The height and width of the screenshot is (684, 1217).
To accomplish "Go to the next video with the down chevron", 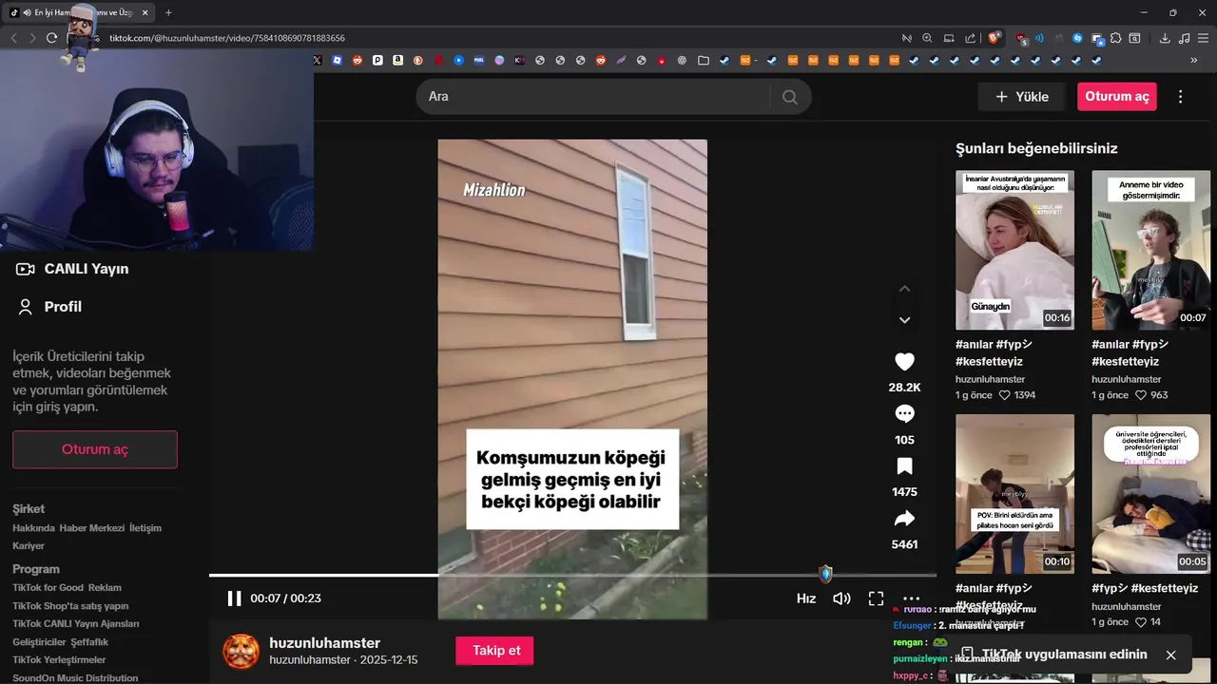I will (x=904, y=320).
